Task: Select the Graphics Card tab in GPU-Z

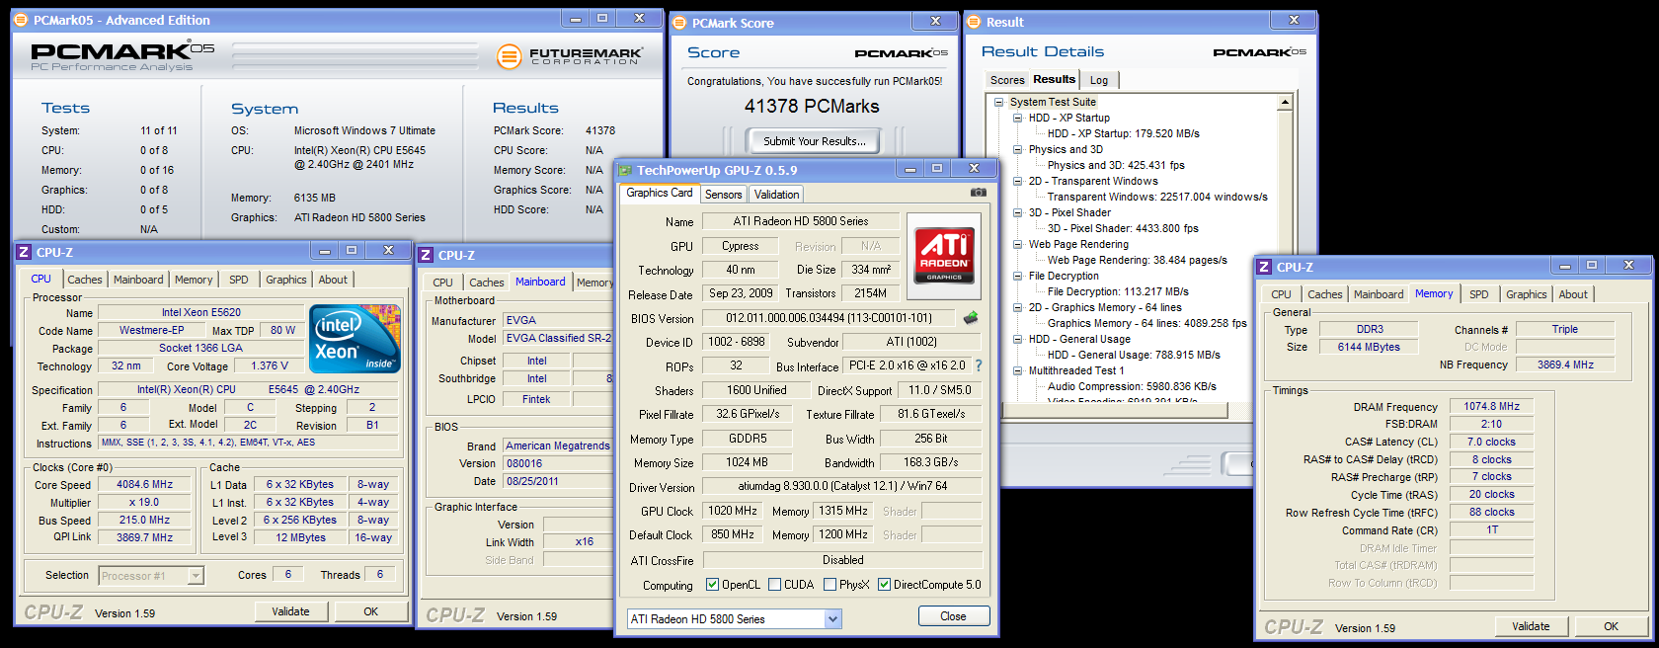Action: 660,193
